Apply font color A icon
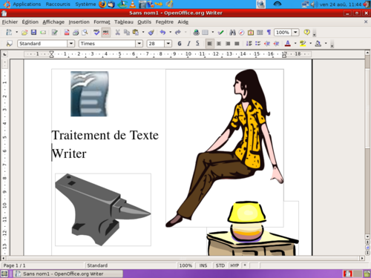The image size is (371, 278). (x=288, y=44)
